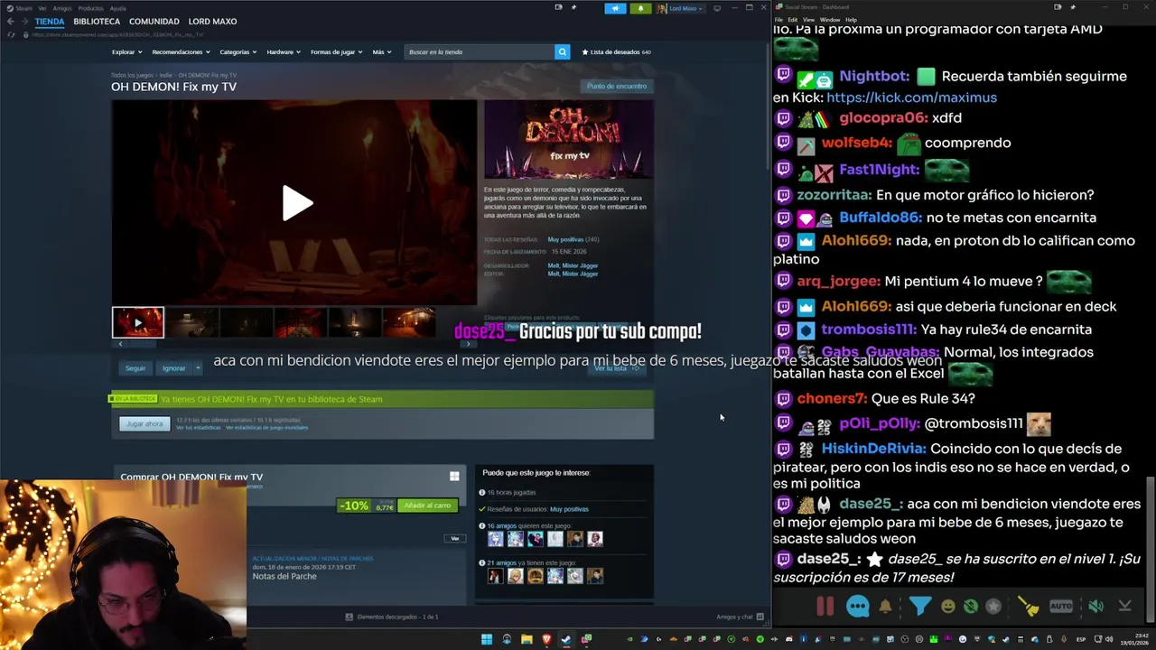Open Elementos descargados downloads status
The image size is (1156, 650).
click(392, 617)
